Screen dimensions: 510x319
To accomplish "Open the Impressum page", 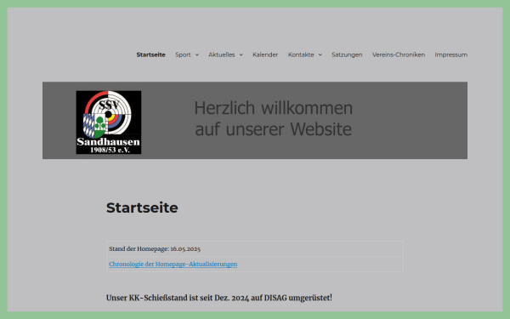I will pos(451,54).
